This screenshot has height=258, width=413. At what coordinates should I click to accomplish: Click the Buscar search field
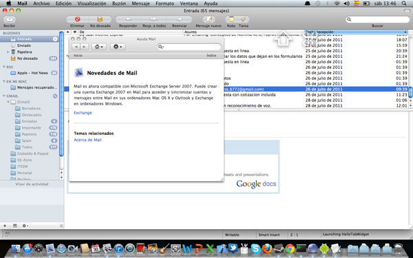378,19
